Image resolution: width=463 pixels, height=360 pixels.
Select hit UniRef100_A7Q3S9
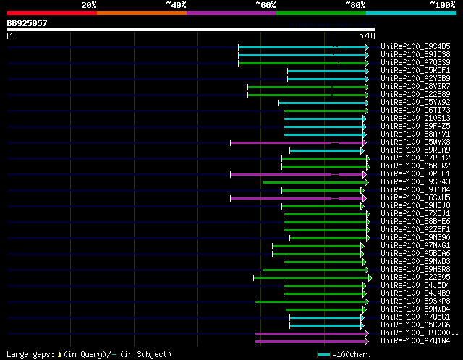coord(415,63)
